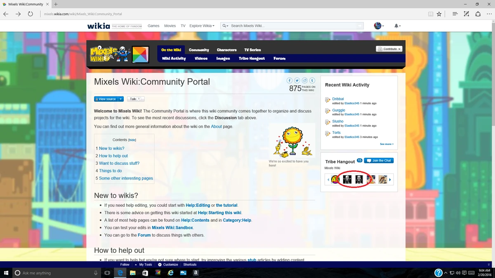Click the edit pencil icon next to Dribbal
495x278 pixels.
coord(328,99)
